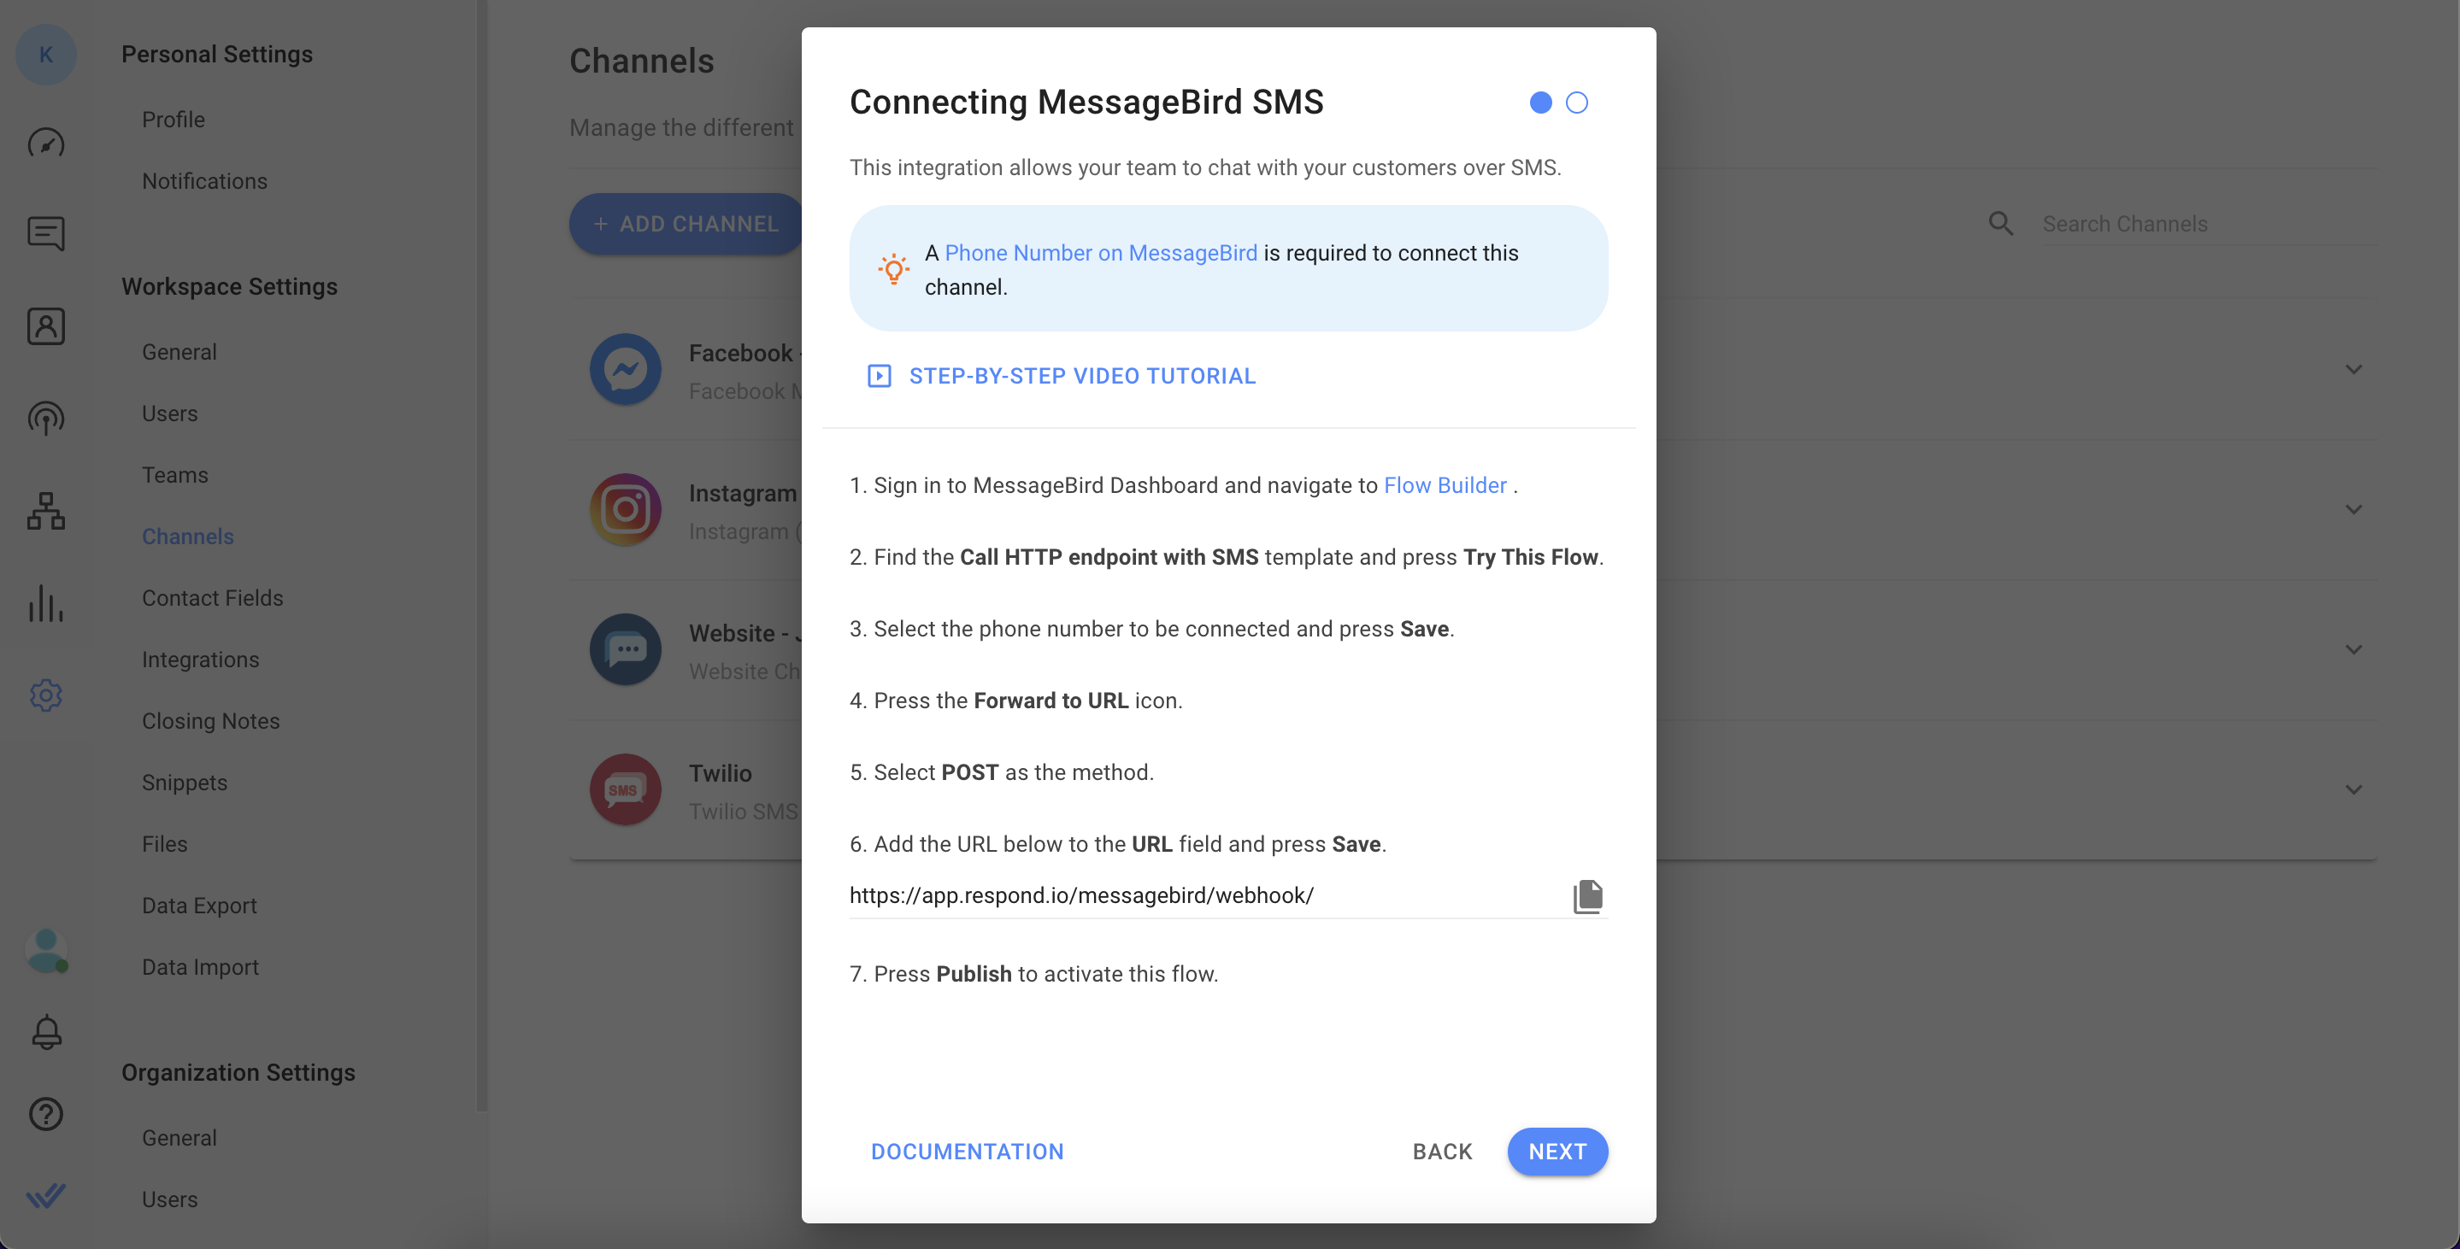This screenshot has height=1249, width=2460.
Task: Click the Copy URL clipboard icon
Action: coord(1587,895)
